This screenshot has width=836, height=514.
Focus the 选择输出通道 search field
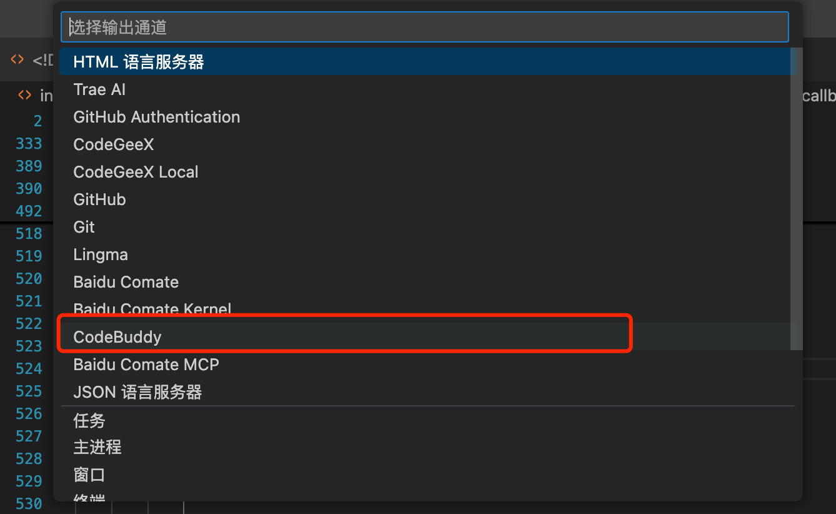click(424, 28)
